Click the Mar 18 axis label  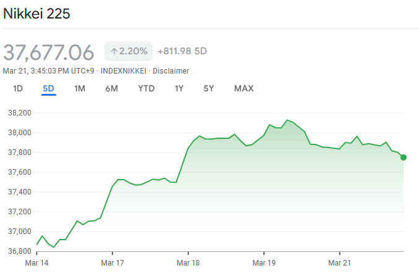pos(188,263)
